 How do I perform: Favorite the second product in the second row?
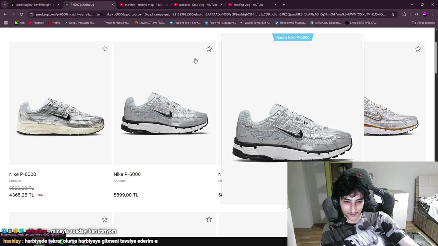[x=209, y=219]
